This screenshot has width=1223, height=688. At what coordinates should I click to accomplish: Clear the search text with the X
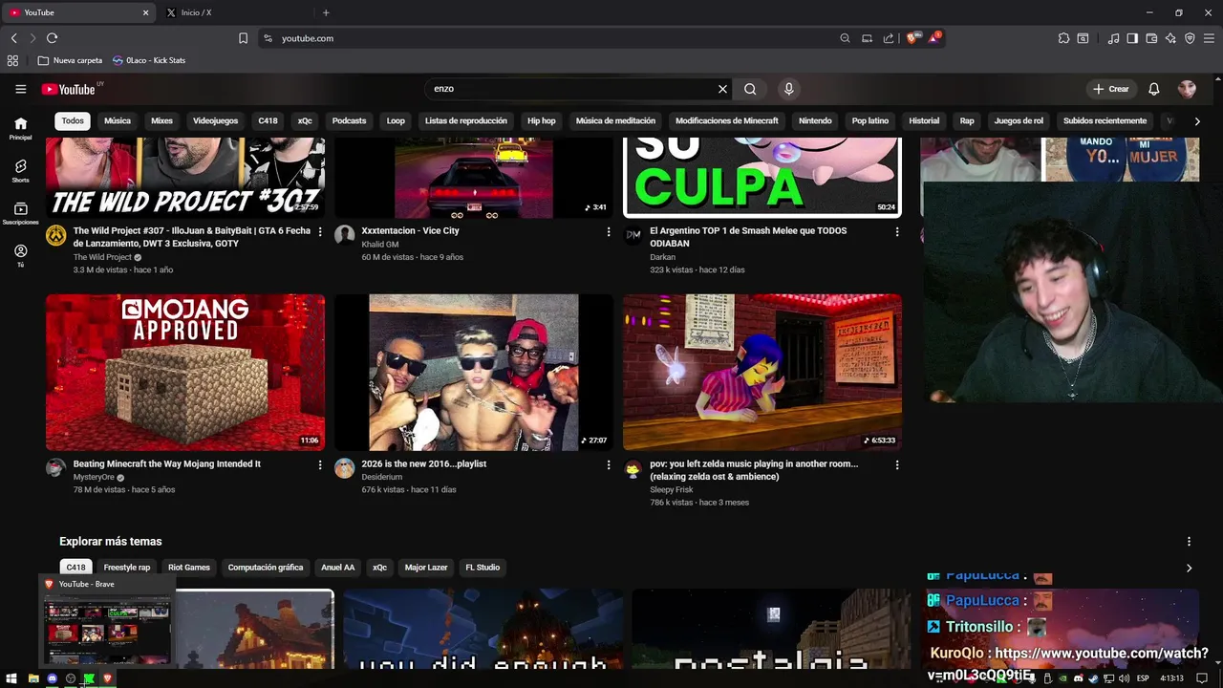[722, 89]
